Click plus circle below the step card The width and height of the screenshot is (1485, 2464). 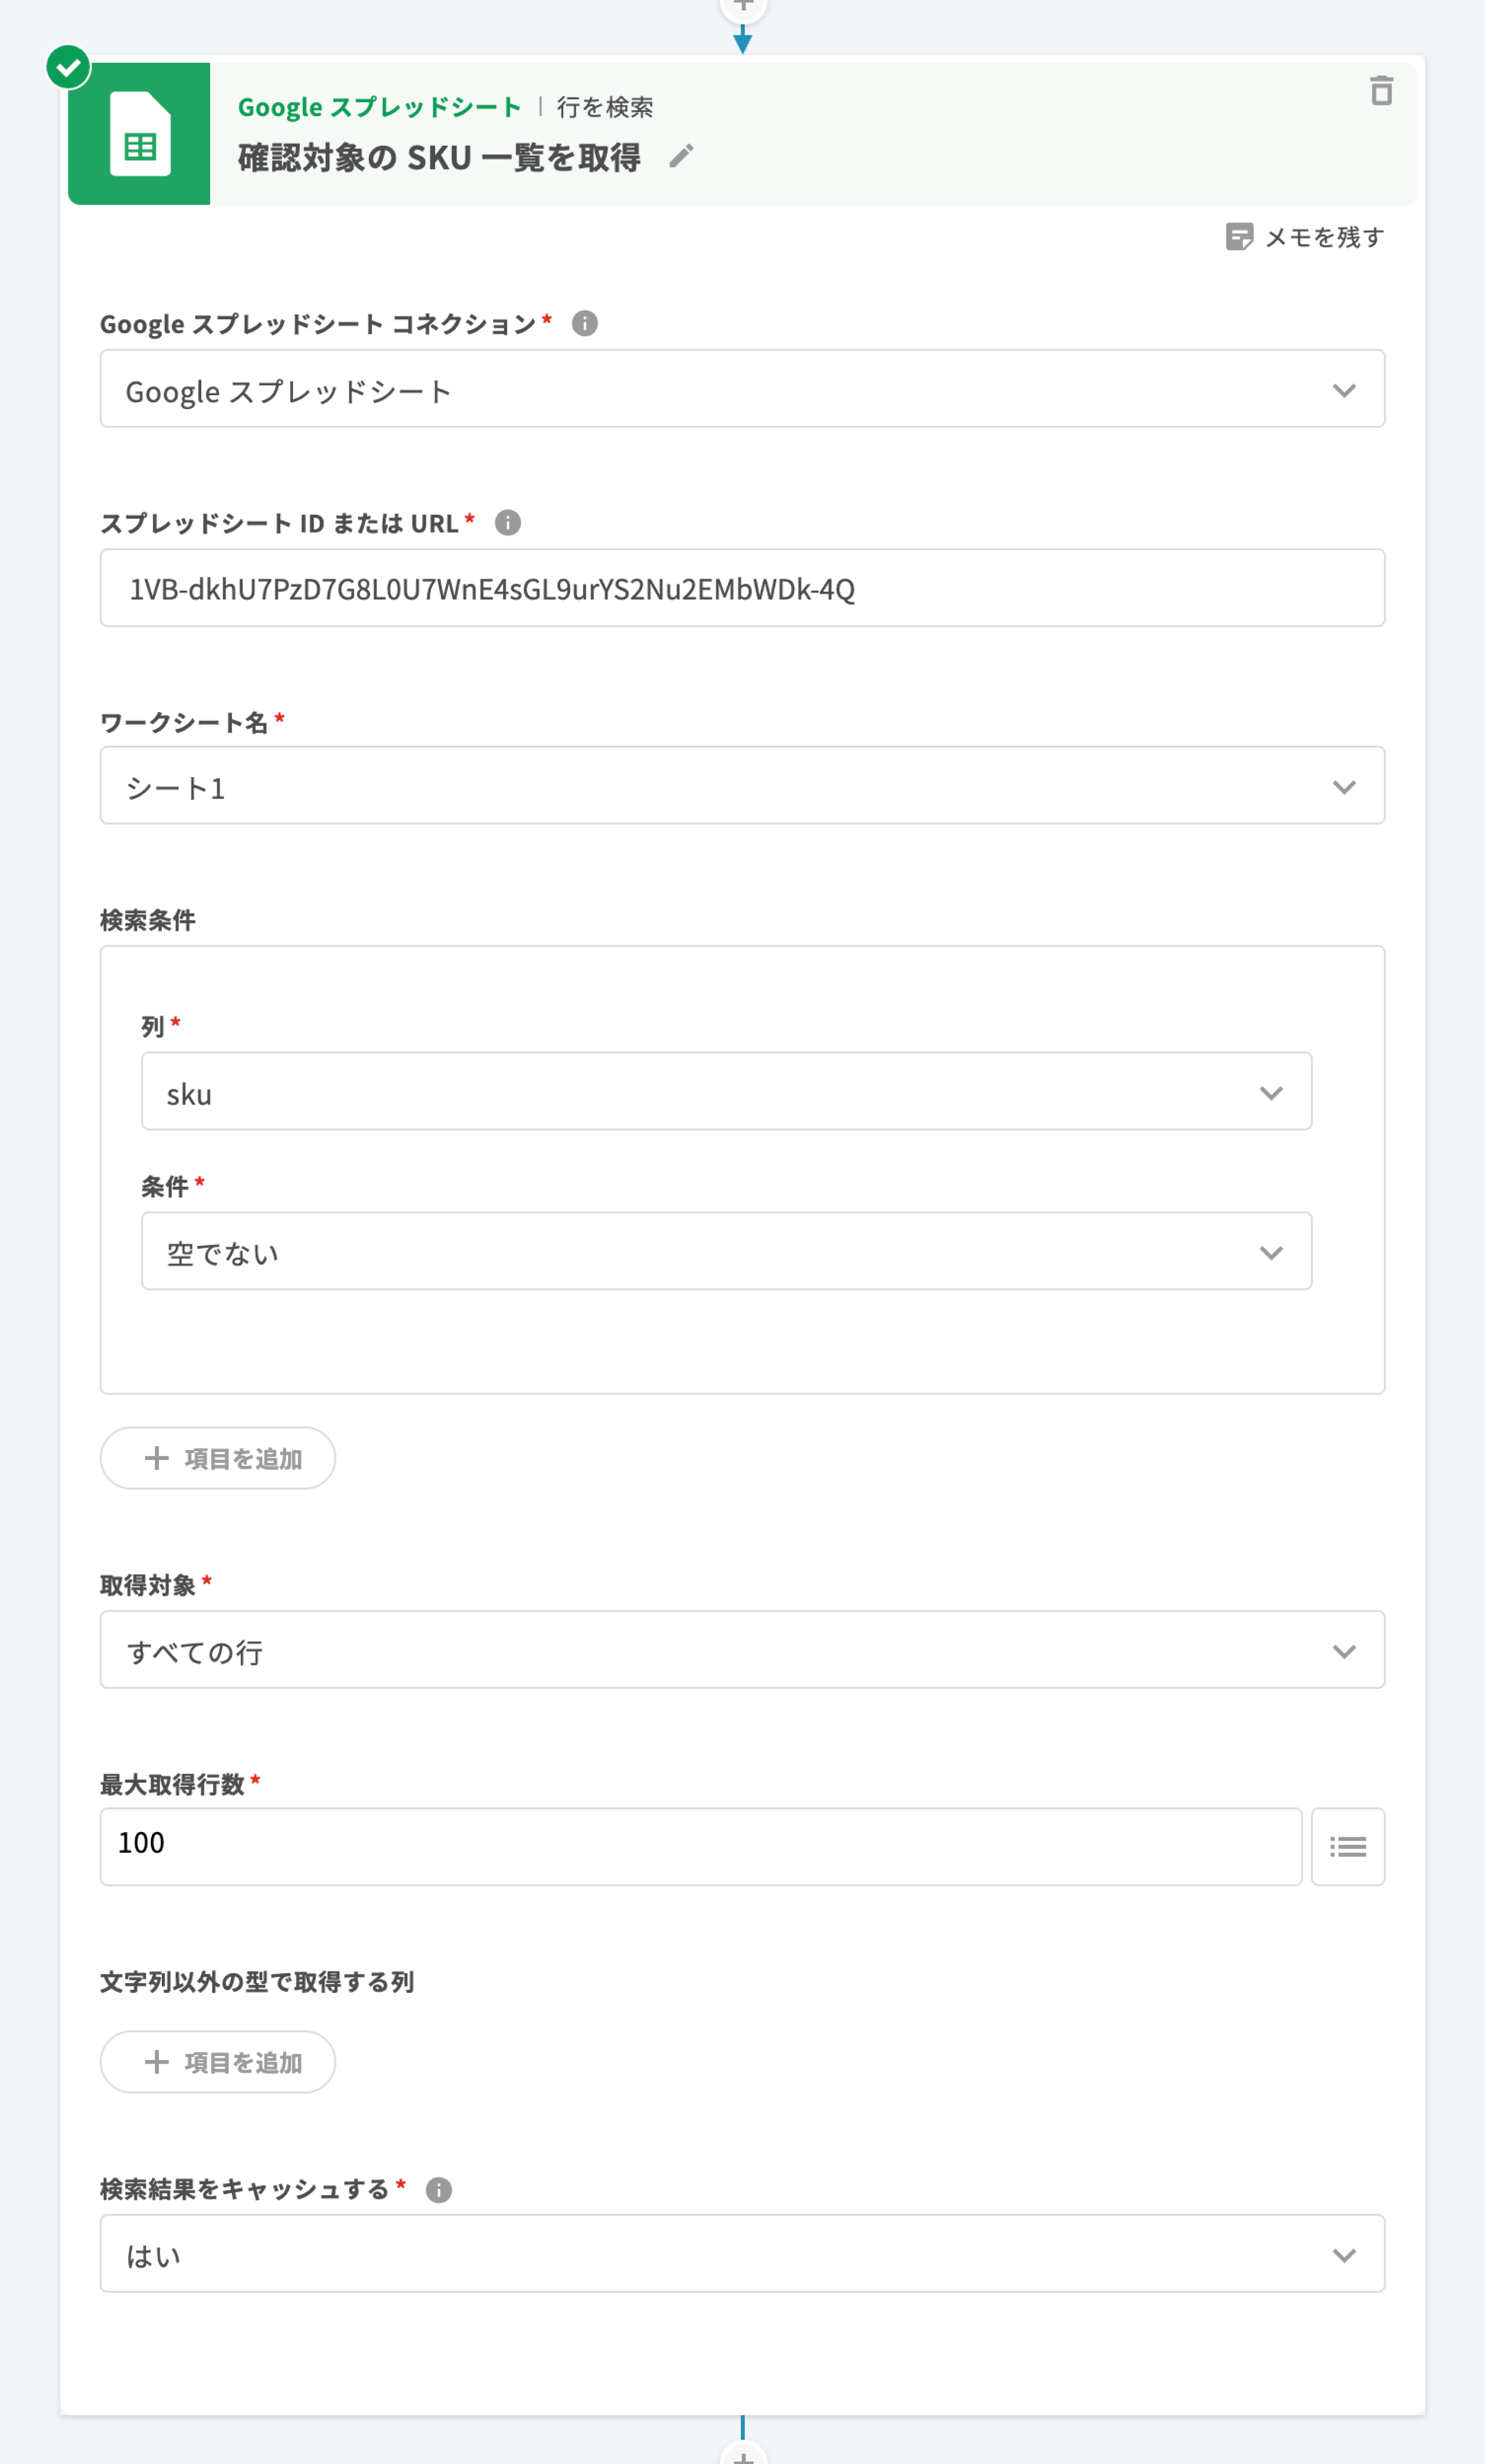(x=742, y=2454)
